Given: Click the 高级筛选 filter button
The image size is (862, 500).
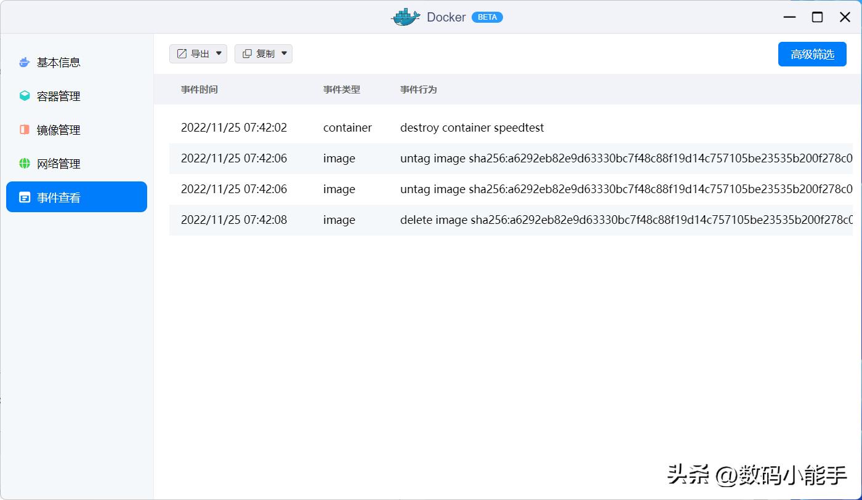Looking at the screenshot, I should 812,54.
